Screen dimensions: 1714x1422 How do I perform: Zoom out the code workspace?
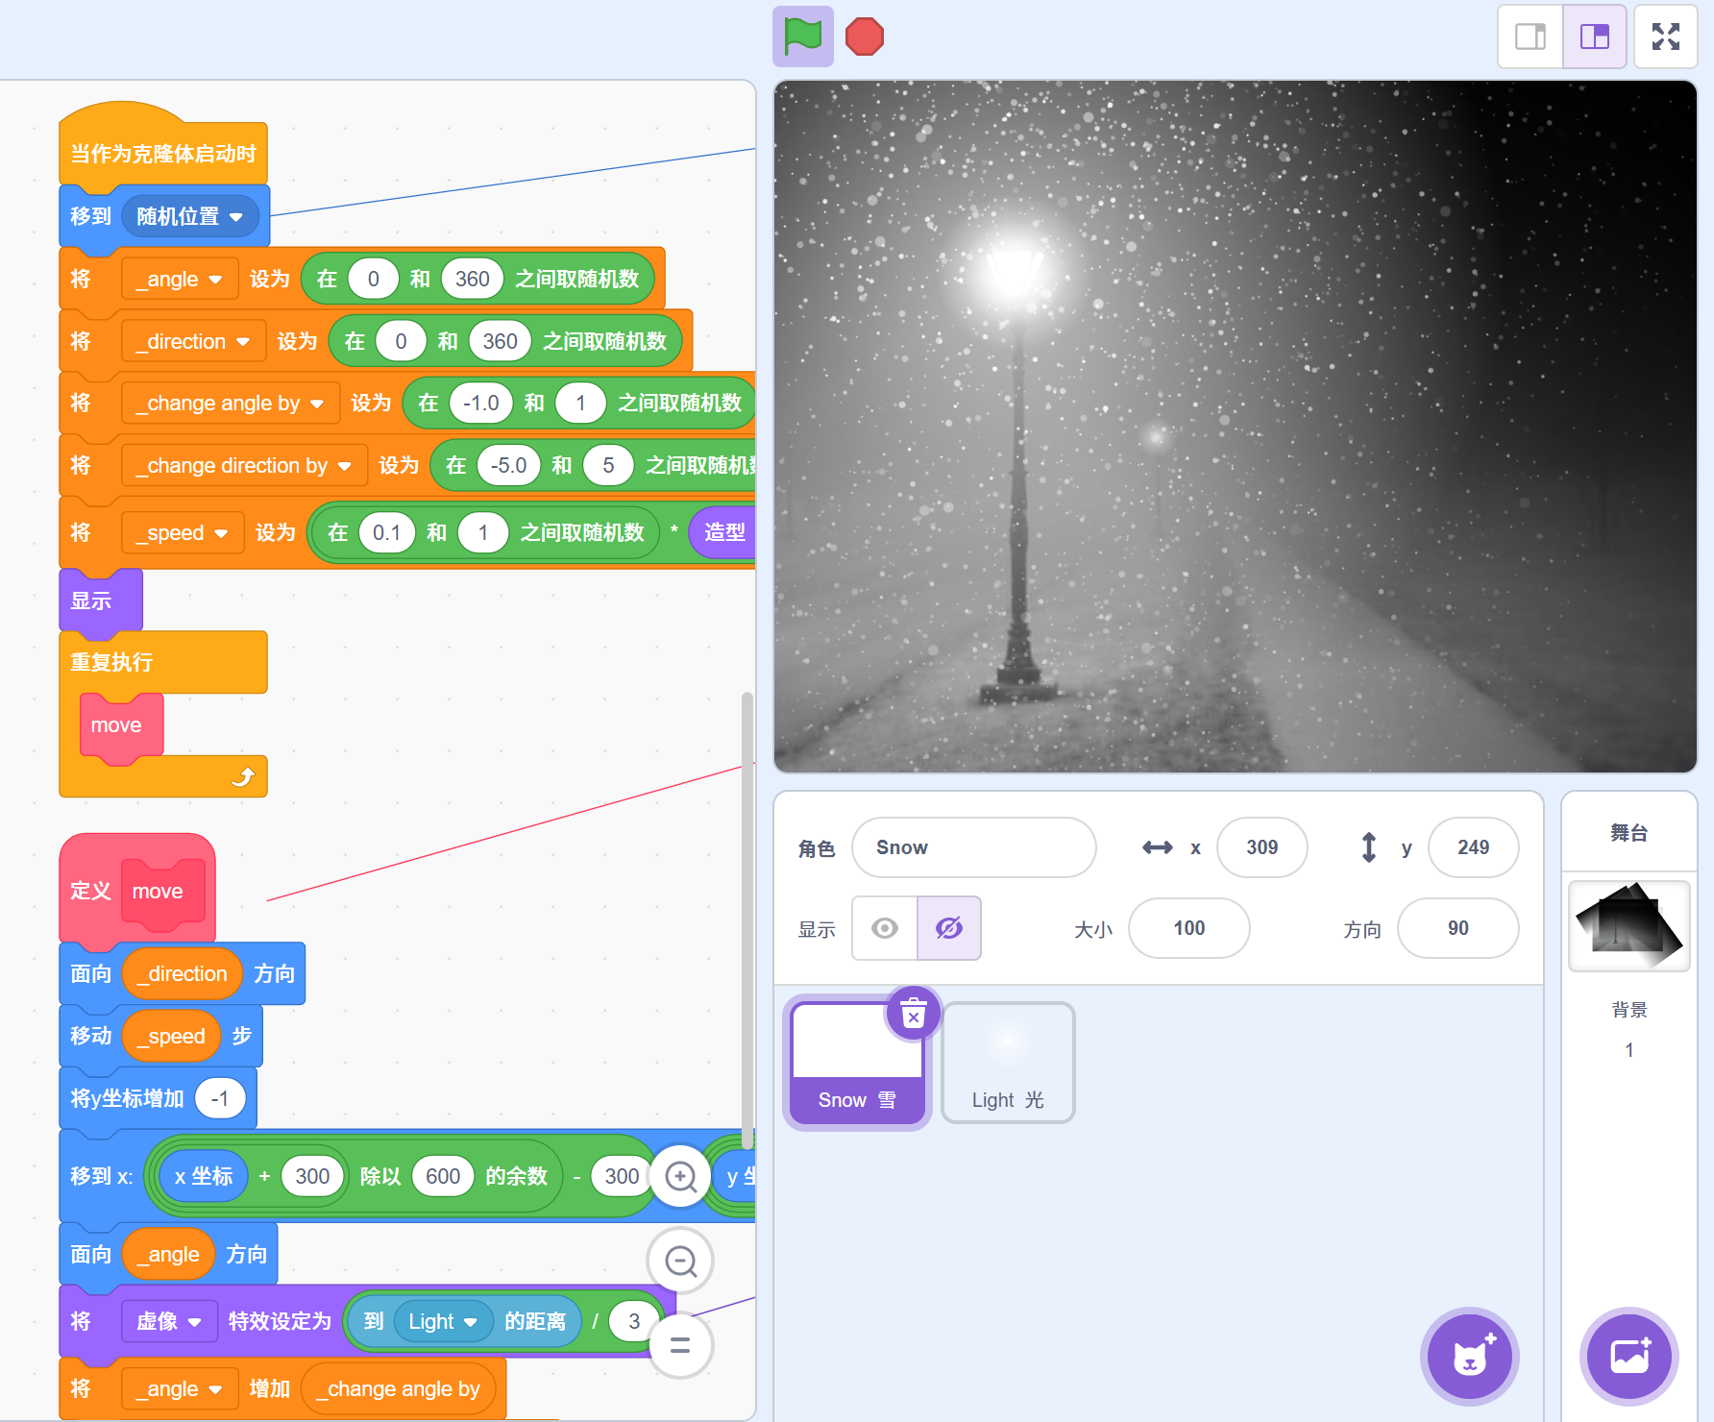click(680, 1261)
